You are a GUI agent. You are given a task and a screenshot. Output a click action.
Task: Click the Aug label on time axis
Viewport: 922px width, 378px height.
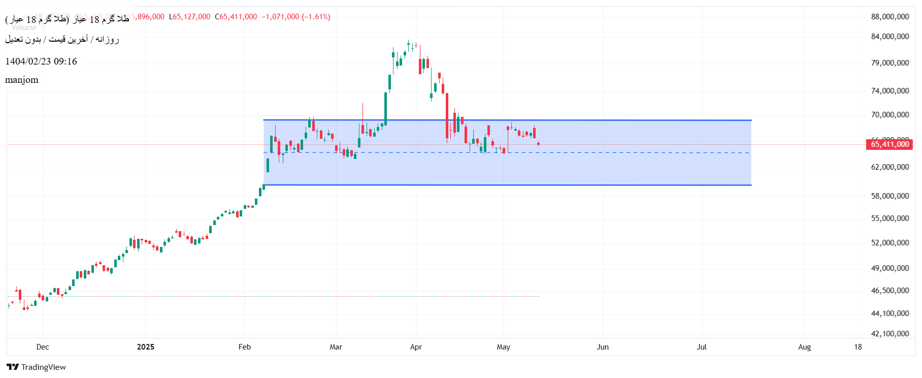coord(804,347)
